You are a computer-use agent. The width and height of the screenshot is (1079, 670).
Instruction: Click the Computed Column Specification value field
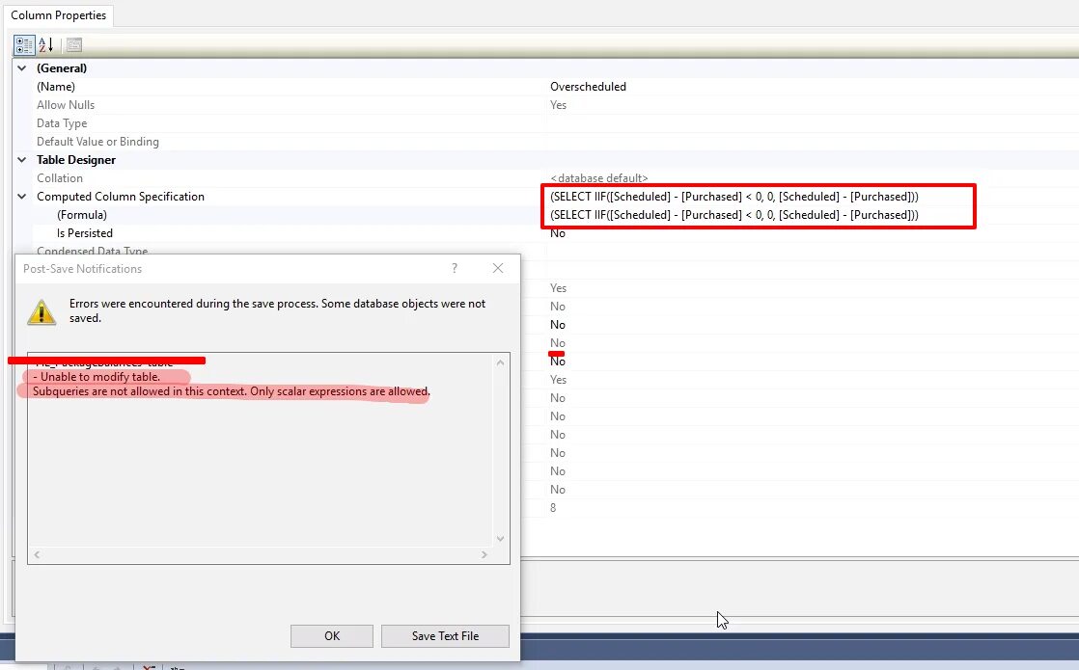(x=734, y=197)
